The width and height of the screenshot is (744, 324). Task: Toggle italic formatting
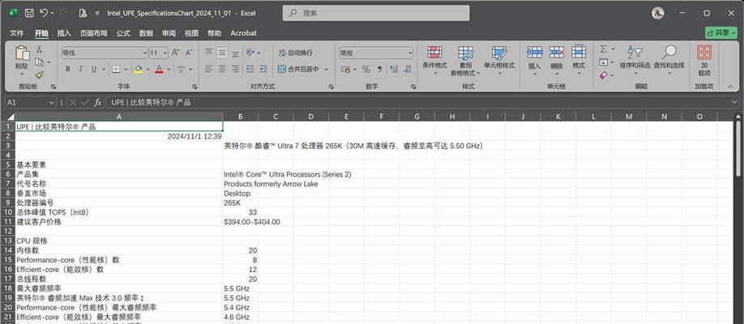point(81,70)
